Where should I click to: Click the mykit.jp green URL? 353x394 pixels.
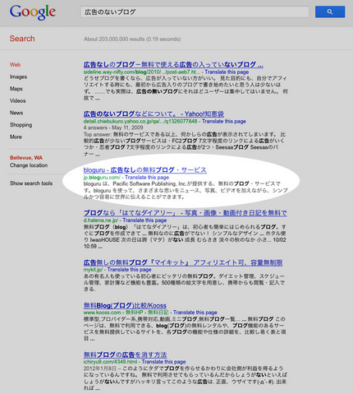(93, 270)
